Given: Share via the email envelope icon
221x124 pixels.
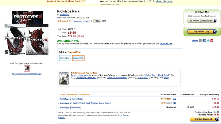Looking at the screenshot, I should tap(201, 41).
